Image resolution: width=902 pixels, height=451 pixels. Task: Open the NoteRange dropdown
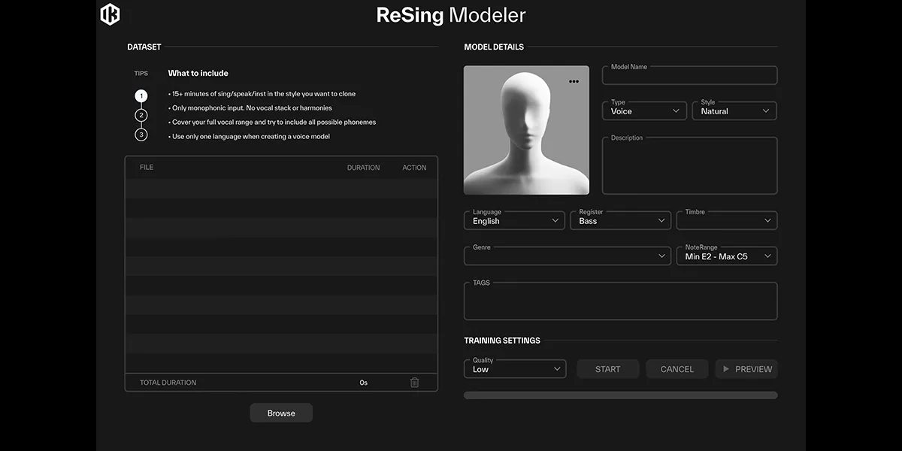pos(726,256)
